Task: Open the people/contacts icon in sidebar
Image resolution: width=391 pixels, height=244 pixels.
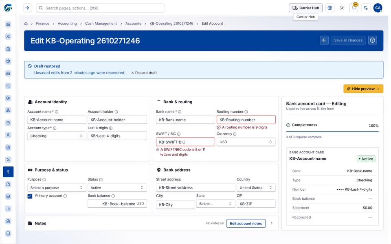Action: click(8, 37)
